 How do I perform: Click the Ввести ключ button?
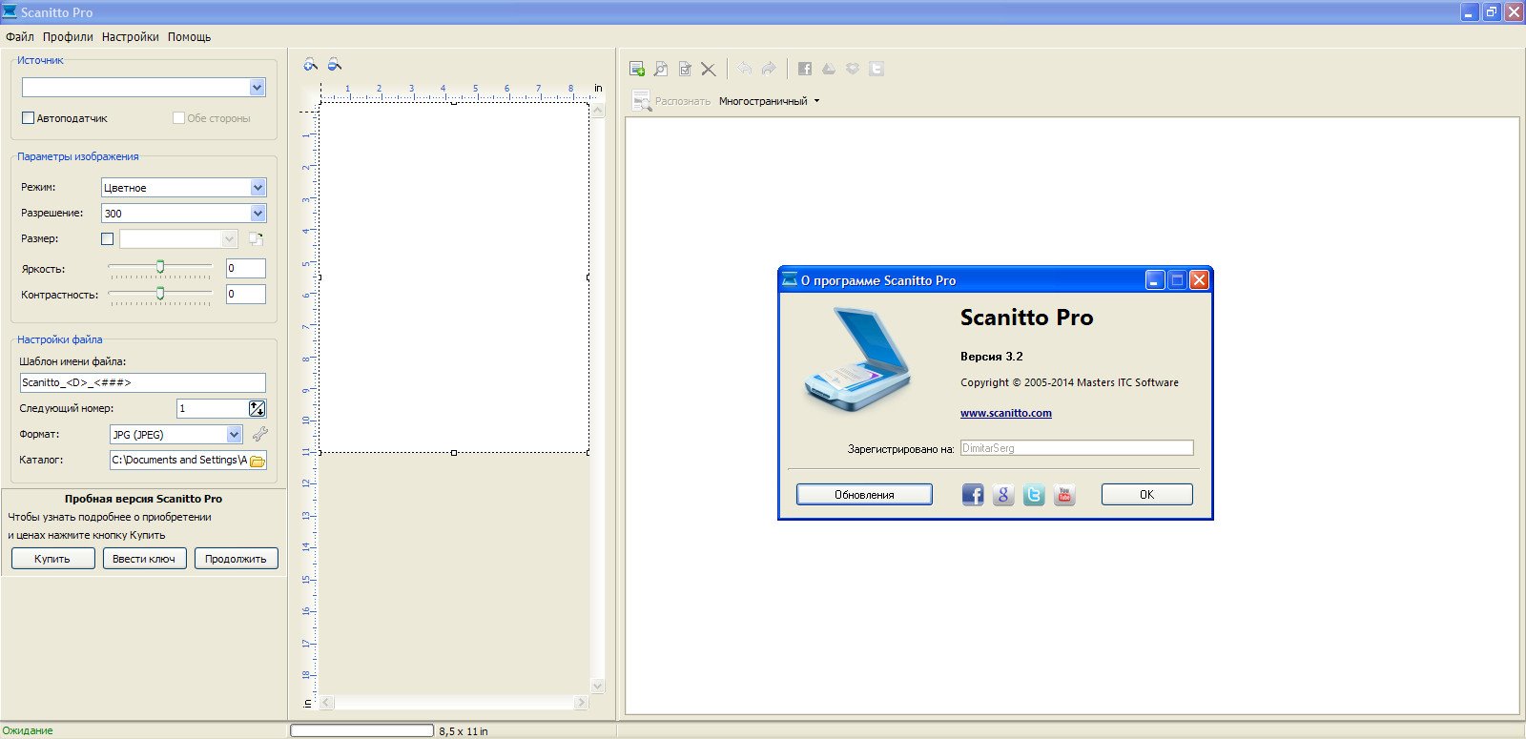click(144, 559)
